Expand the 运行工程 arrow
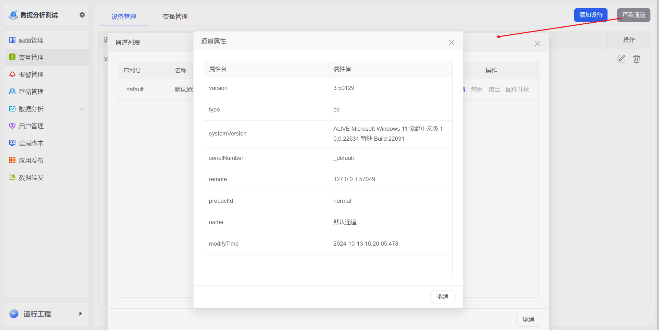This screenshot has height=330, width=659. [x=80, y=314]
